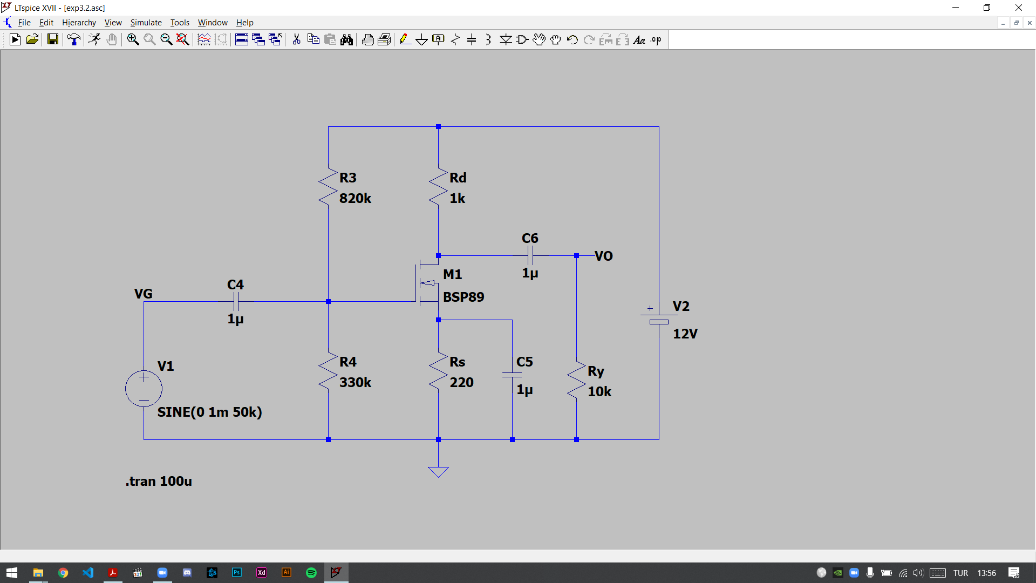Image resolution: width=1036 pixels, height=583 pixels.
Task: Select the Resistor component tool
Action: click(x=455, y=39)
